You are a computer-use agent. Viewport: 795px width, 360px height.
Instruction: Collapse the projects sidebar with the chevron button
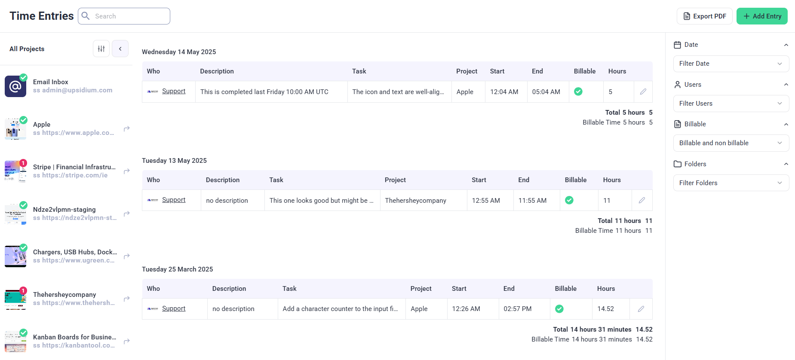pyautogui.click(x=120, y=49)
